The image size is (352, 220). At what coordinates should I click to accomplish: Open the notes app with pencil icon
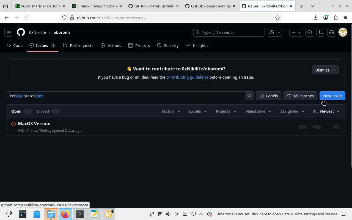94,214
